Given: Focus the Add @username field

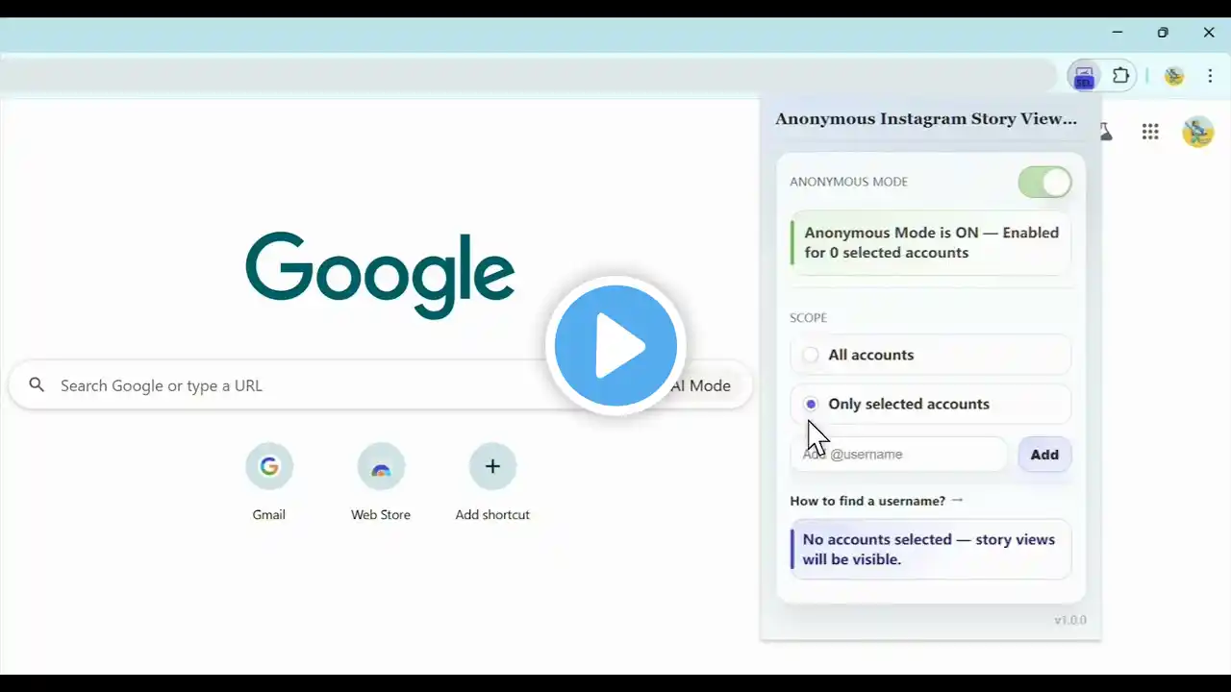Looking at the screenshot, I should click(x=899, y=454).
